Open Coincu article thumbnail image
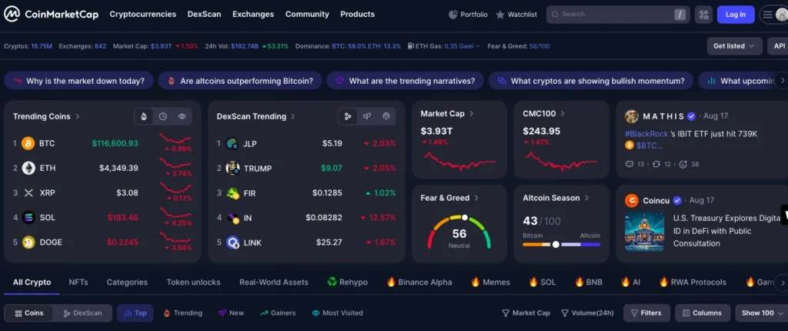This screenshot has width=788, height=331. point(645,232)
